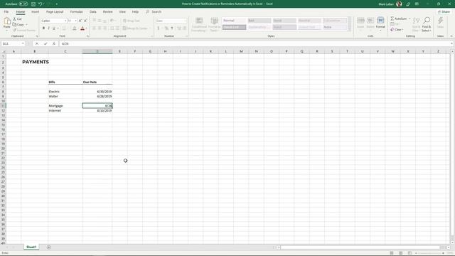This screenshot has height=256, width=455.
Task: Click the Find & Select magnifier icon
Action: (427, 21)
